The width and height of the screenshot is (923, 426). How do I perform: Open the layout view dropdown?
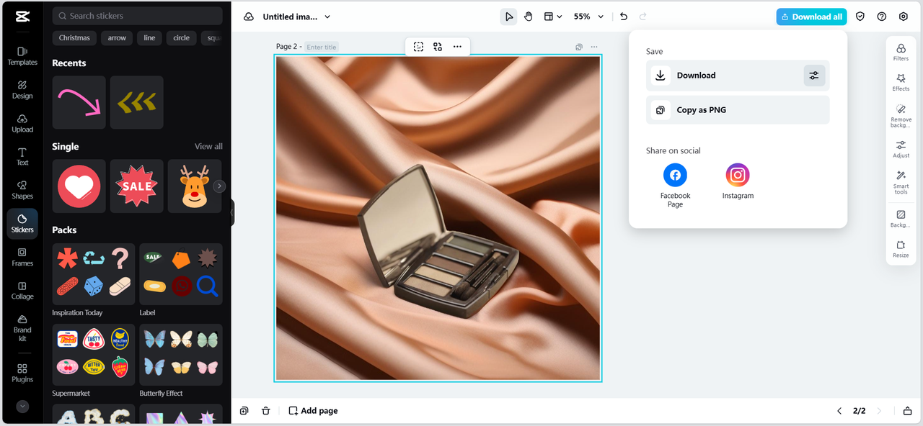552,17
